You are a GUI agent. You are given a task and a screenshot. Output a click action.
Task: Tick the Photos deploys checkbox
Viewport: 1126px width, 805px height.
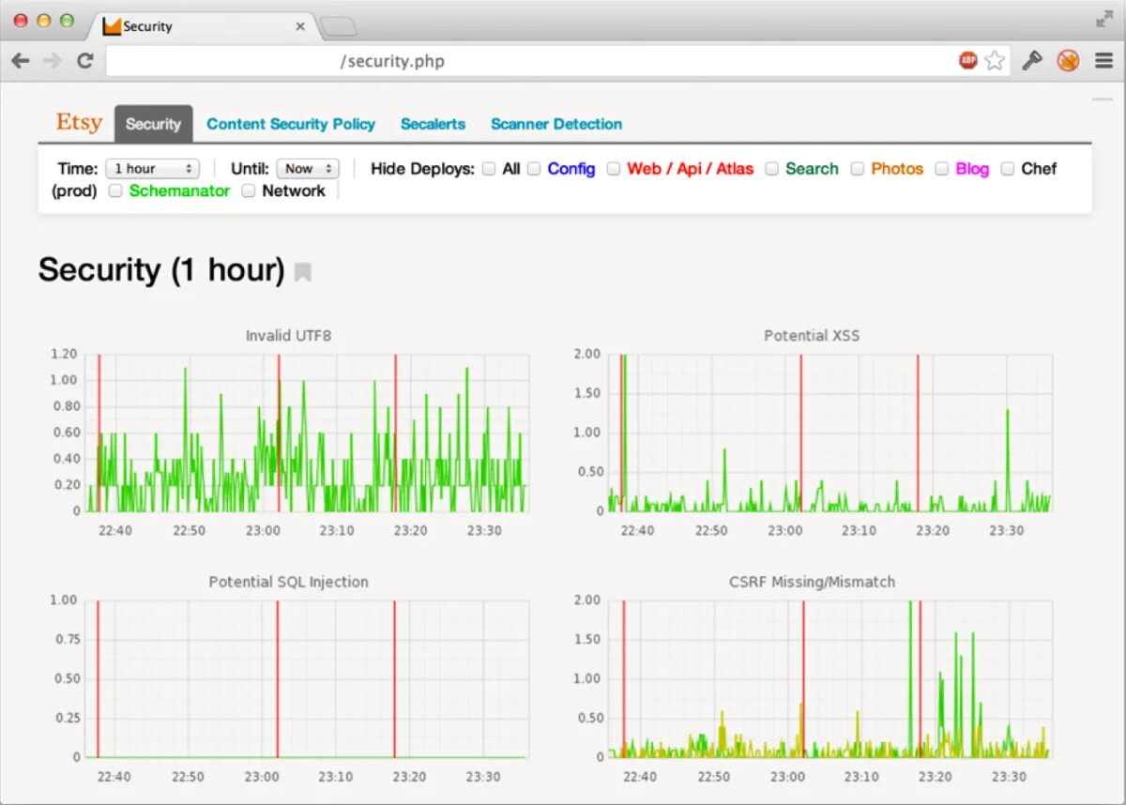(x=858, y=169)
